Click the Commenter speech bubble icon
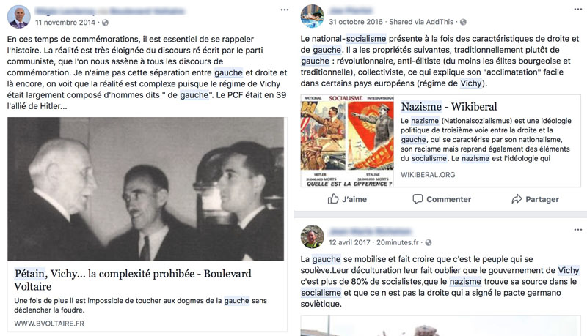 [418, 199]
